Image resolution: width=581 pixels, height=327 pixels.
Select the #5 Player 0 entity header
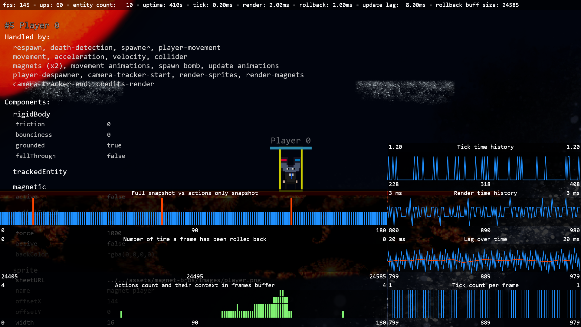tap(31, 25)
